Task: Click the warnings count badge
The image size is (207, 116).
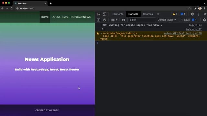Action: 175,14
